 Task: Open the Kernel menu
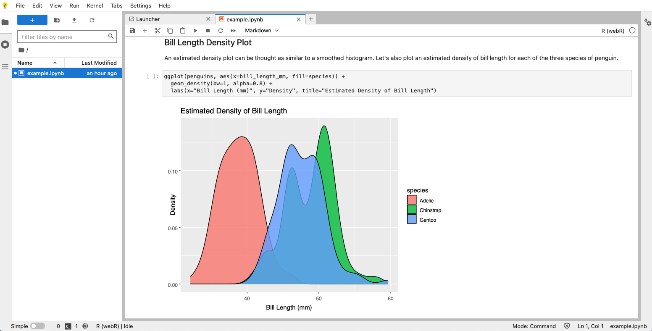95,5
